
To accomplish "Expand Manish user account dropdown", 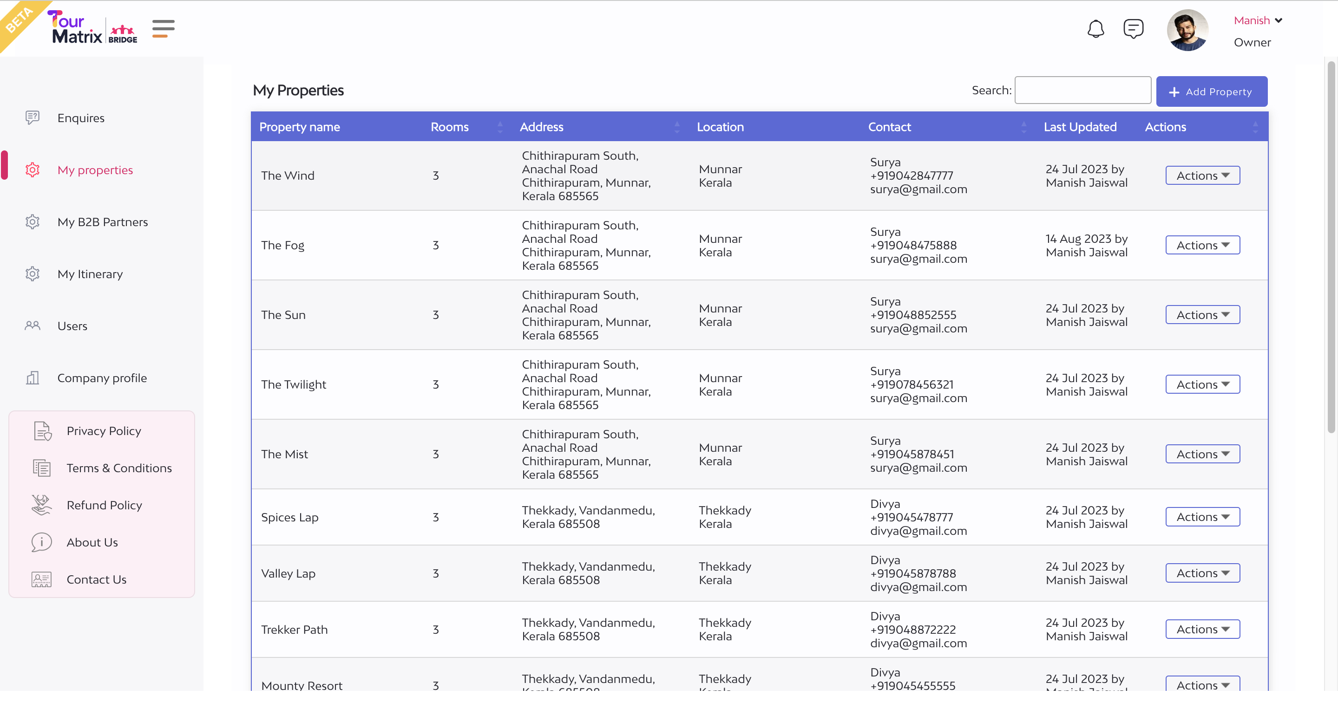I will click(1279, 21).
